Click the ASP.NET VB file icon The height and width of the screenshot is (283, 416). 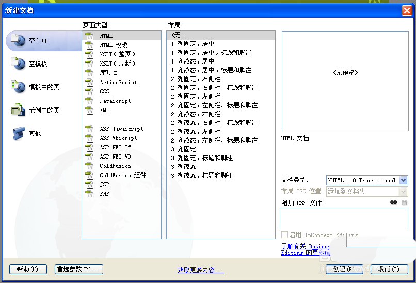(x=89, y=157)
